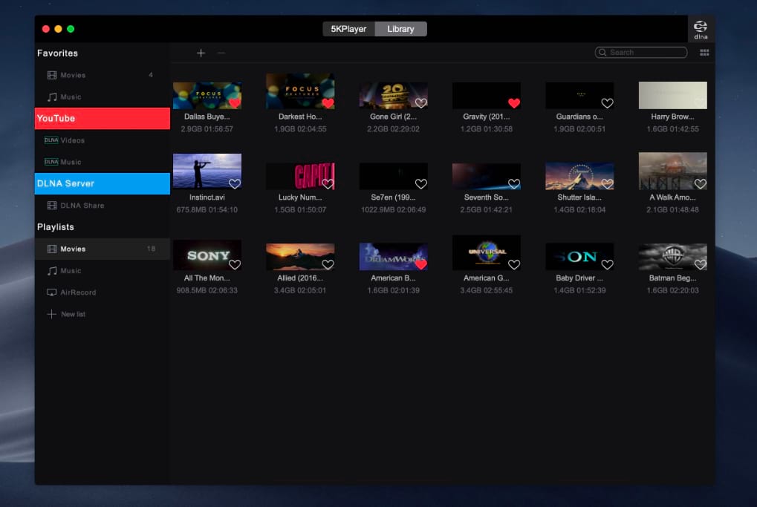
Task: Click the heart icon on Batman Beg...
Action: 701,264
